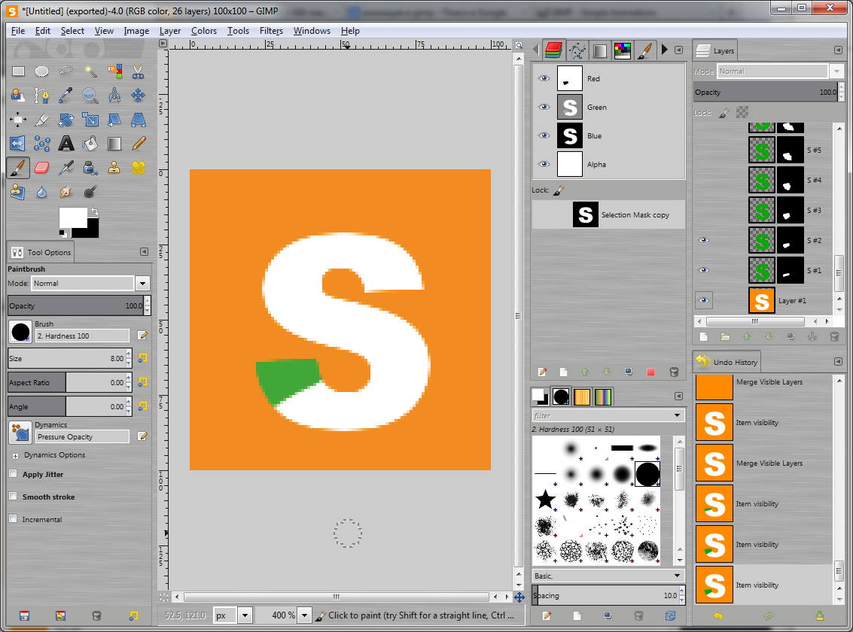Click the white foreground color swatch
The image size is (853, 632).
coord(73,217)
